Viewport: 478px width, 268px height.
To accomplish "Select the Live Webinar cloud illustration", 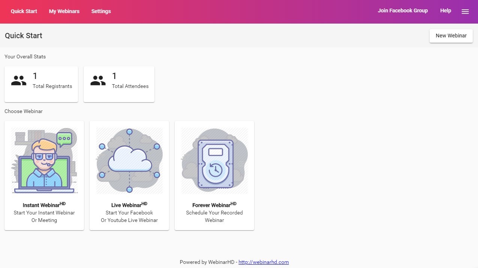I will [x=129, y=161].
